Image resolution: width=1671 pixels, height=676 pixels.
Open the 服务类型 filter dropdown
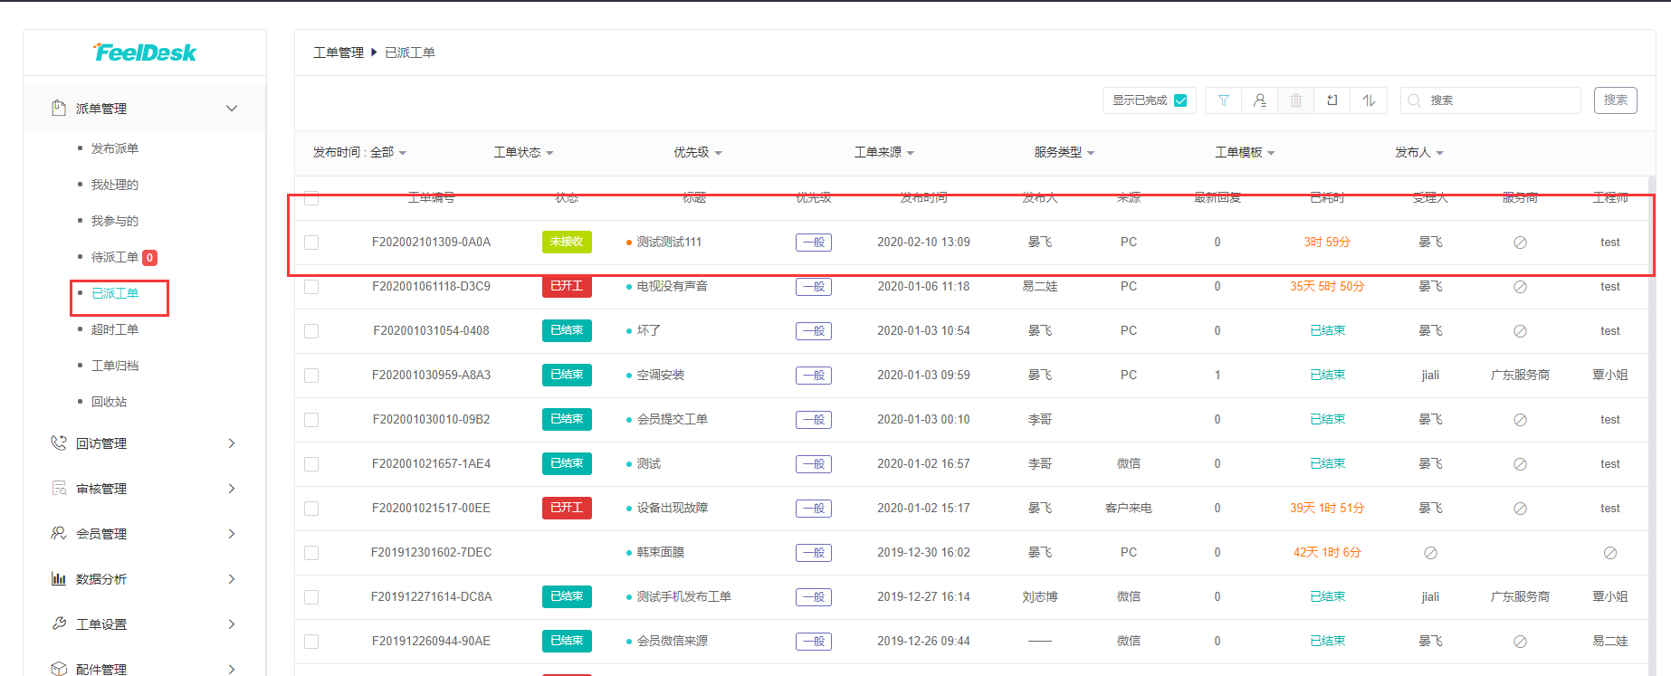coord(1065,152)
